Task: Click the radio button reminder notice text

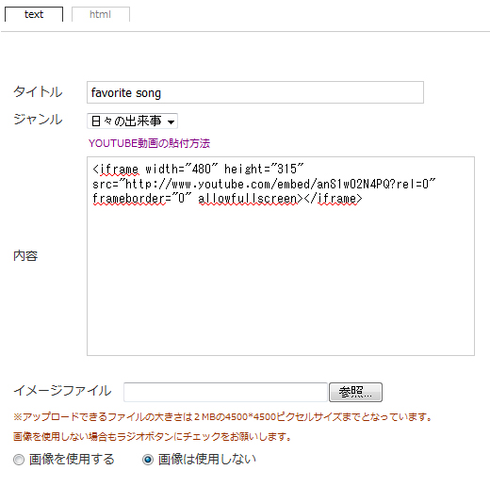Action: 153,437
